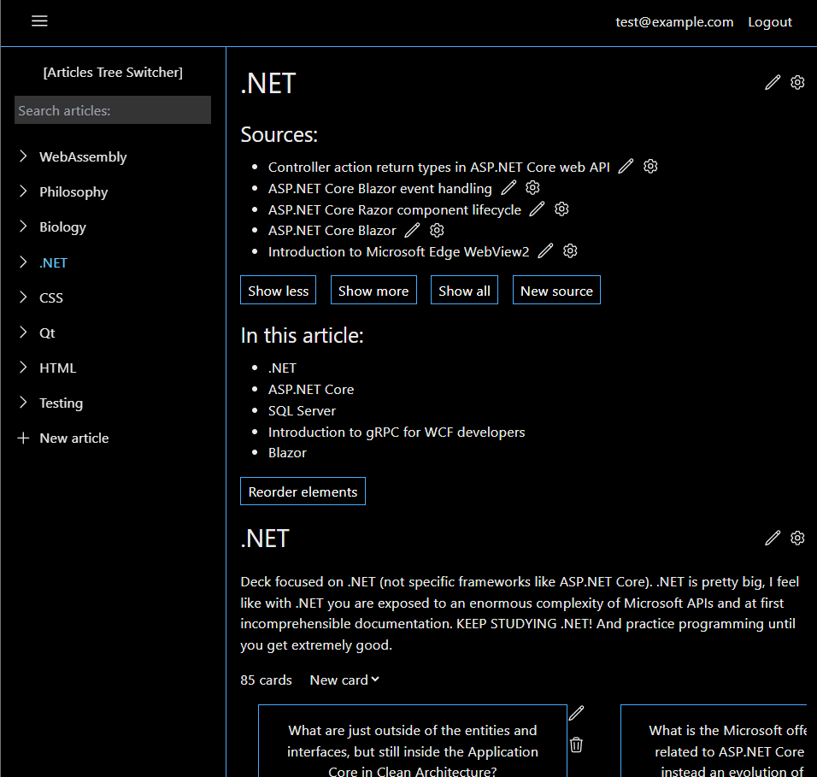The width and height of the screenshot is (817, 777).
Task: Select the HTML article in sidebar
Action: 58,368
